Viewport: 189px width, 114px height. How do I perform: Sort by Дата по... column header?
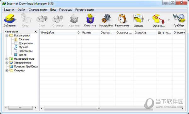(165, 33)
